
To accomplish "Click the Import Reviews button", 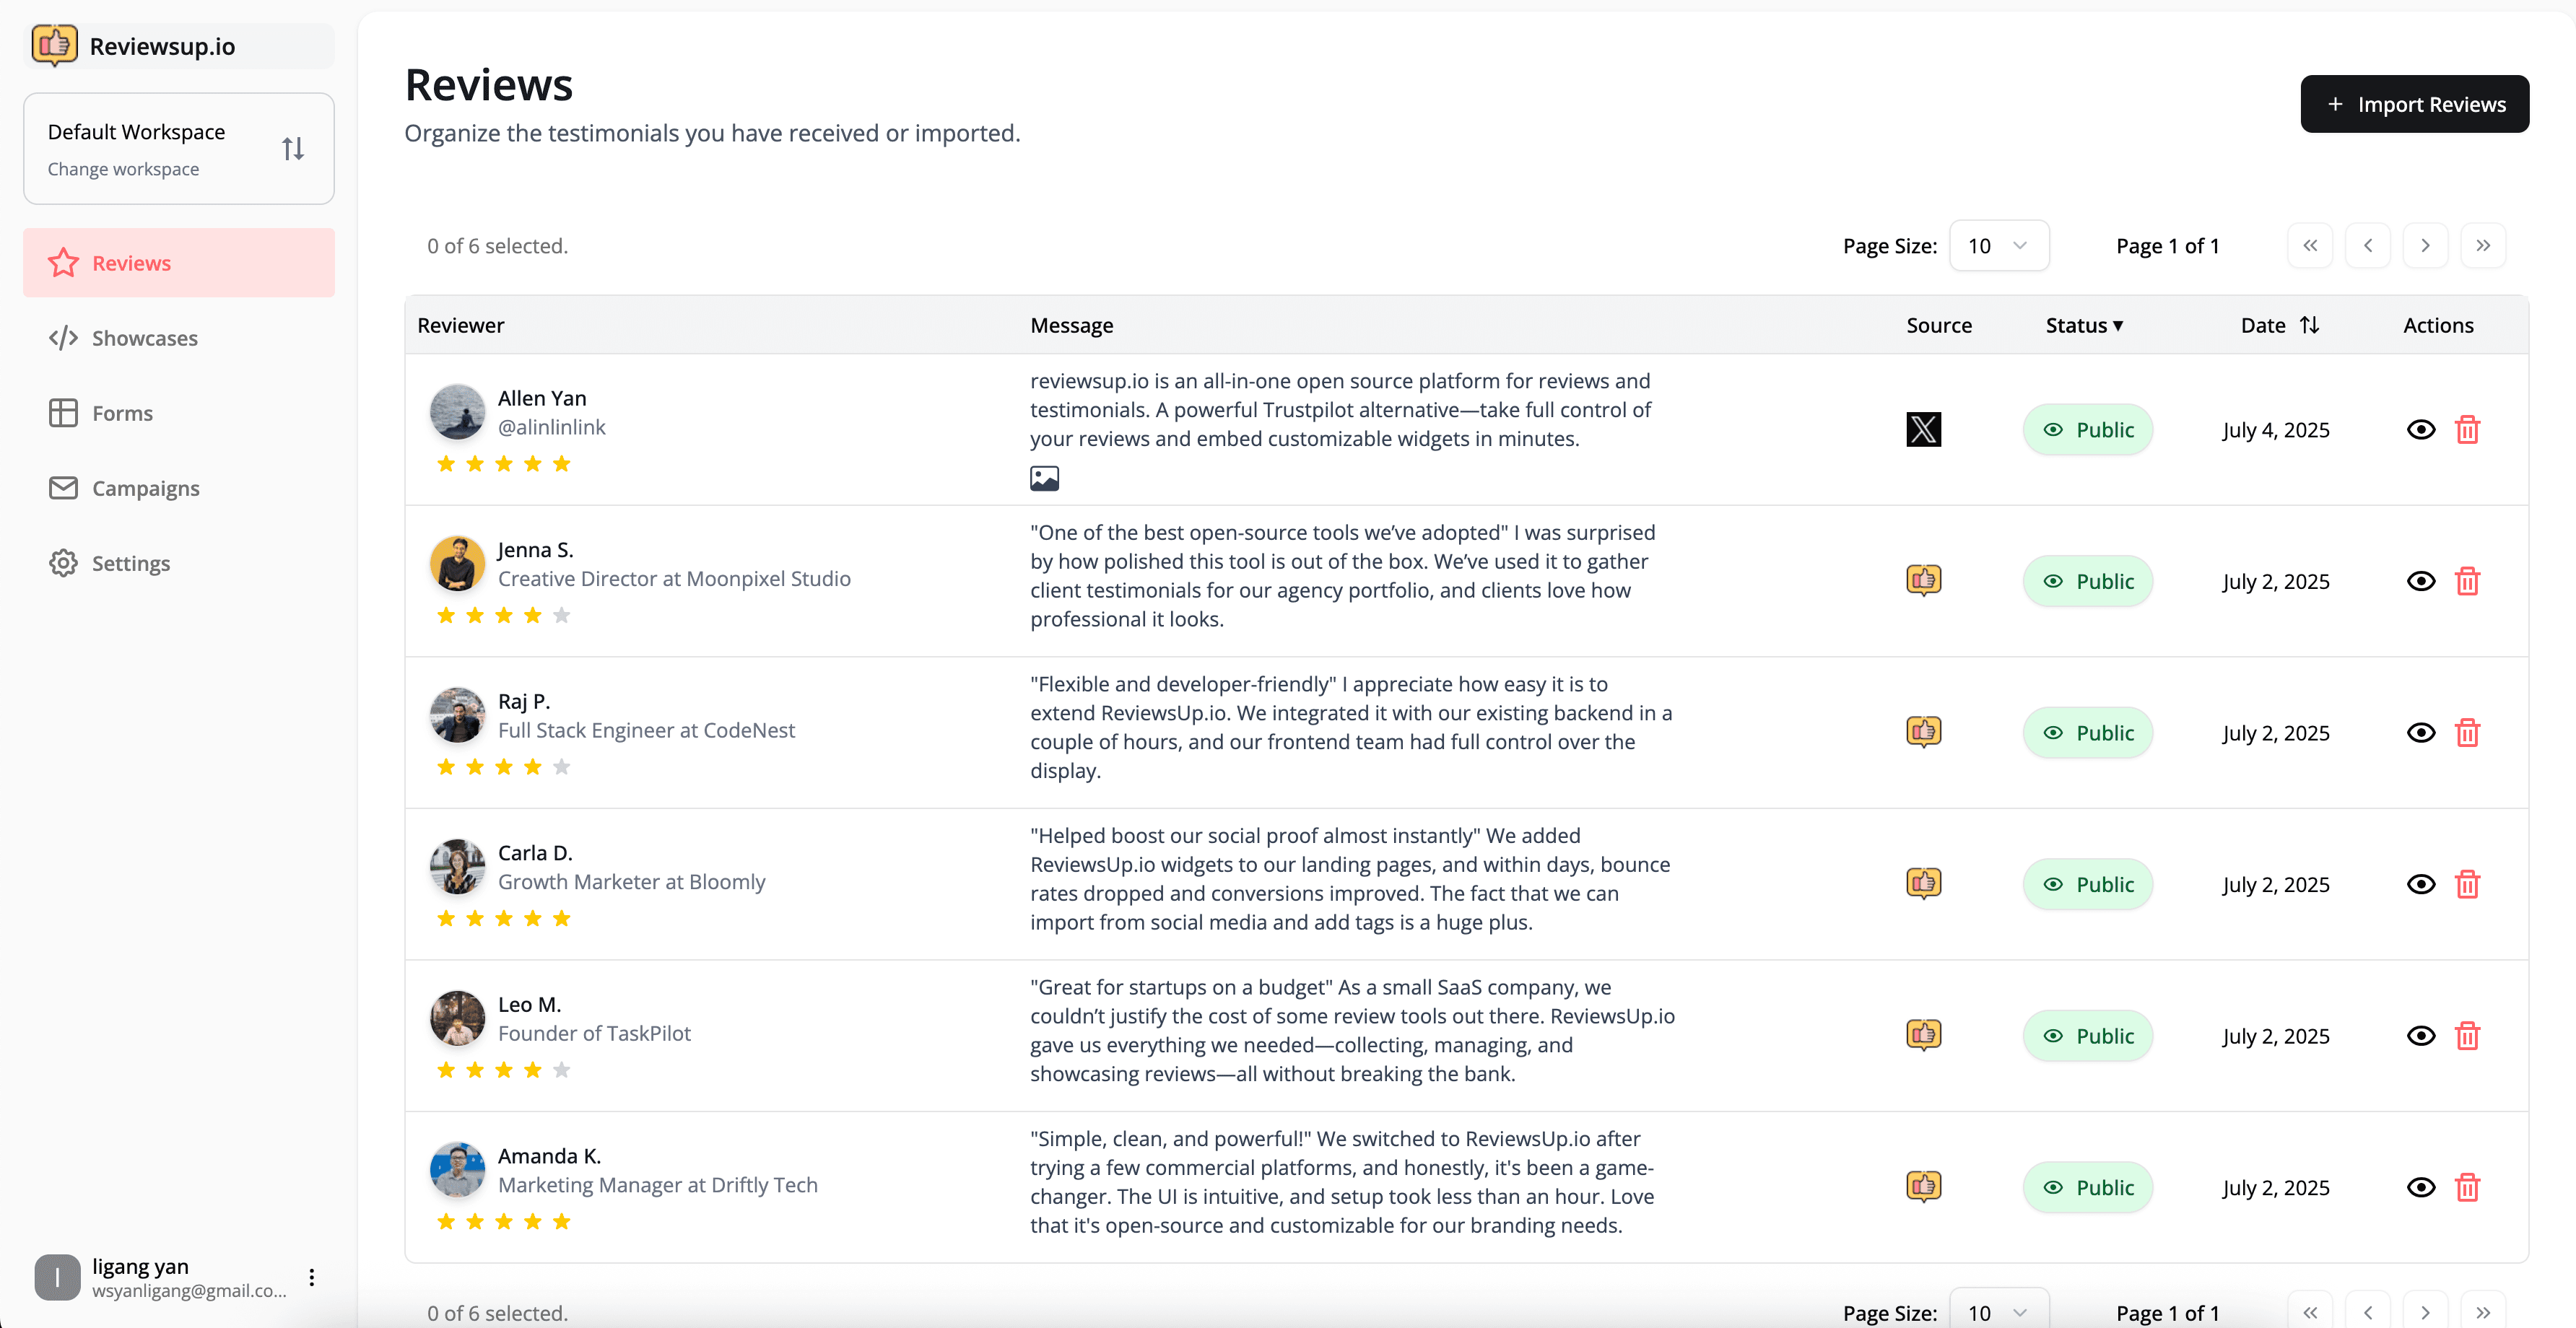I will tap(2414, 104).
